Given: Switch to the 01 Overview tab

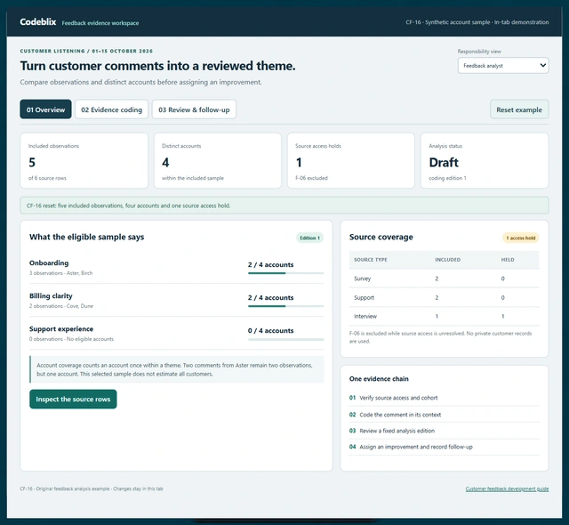Looking at the screenshot, I should 45,109.
